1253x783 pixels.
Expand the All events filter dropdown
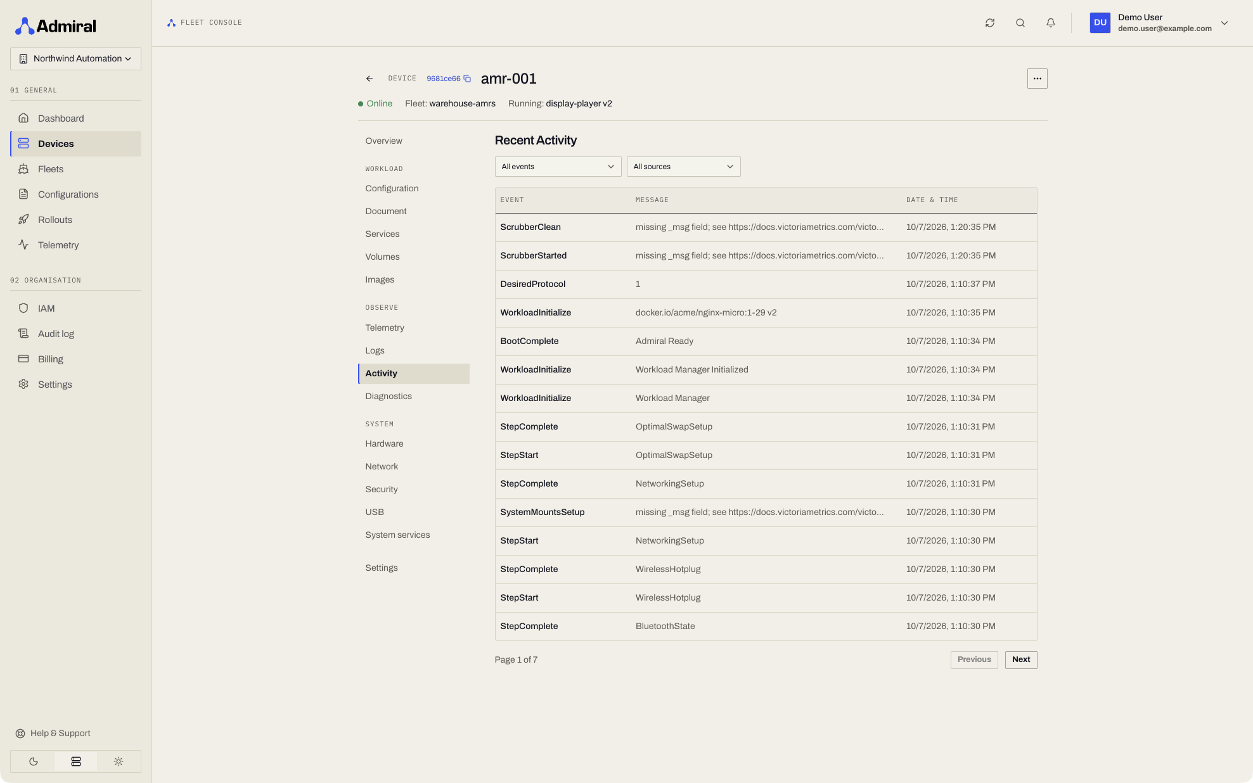[x=558, y=167]
